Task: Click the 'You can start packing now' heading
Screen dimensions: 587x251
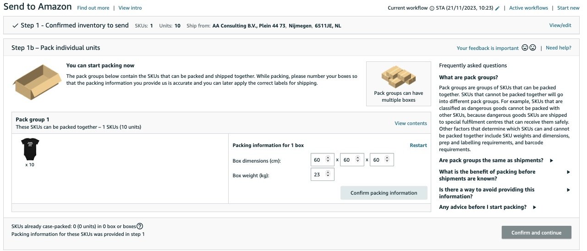Action: point(100,65)
